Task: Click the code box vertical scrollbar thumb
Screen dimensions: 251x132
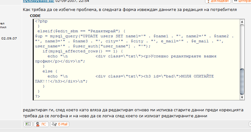Action: coord(242,82)
